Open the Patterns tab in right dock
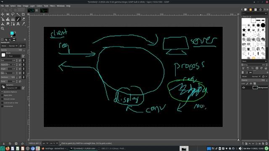 point(251,10)
